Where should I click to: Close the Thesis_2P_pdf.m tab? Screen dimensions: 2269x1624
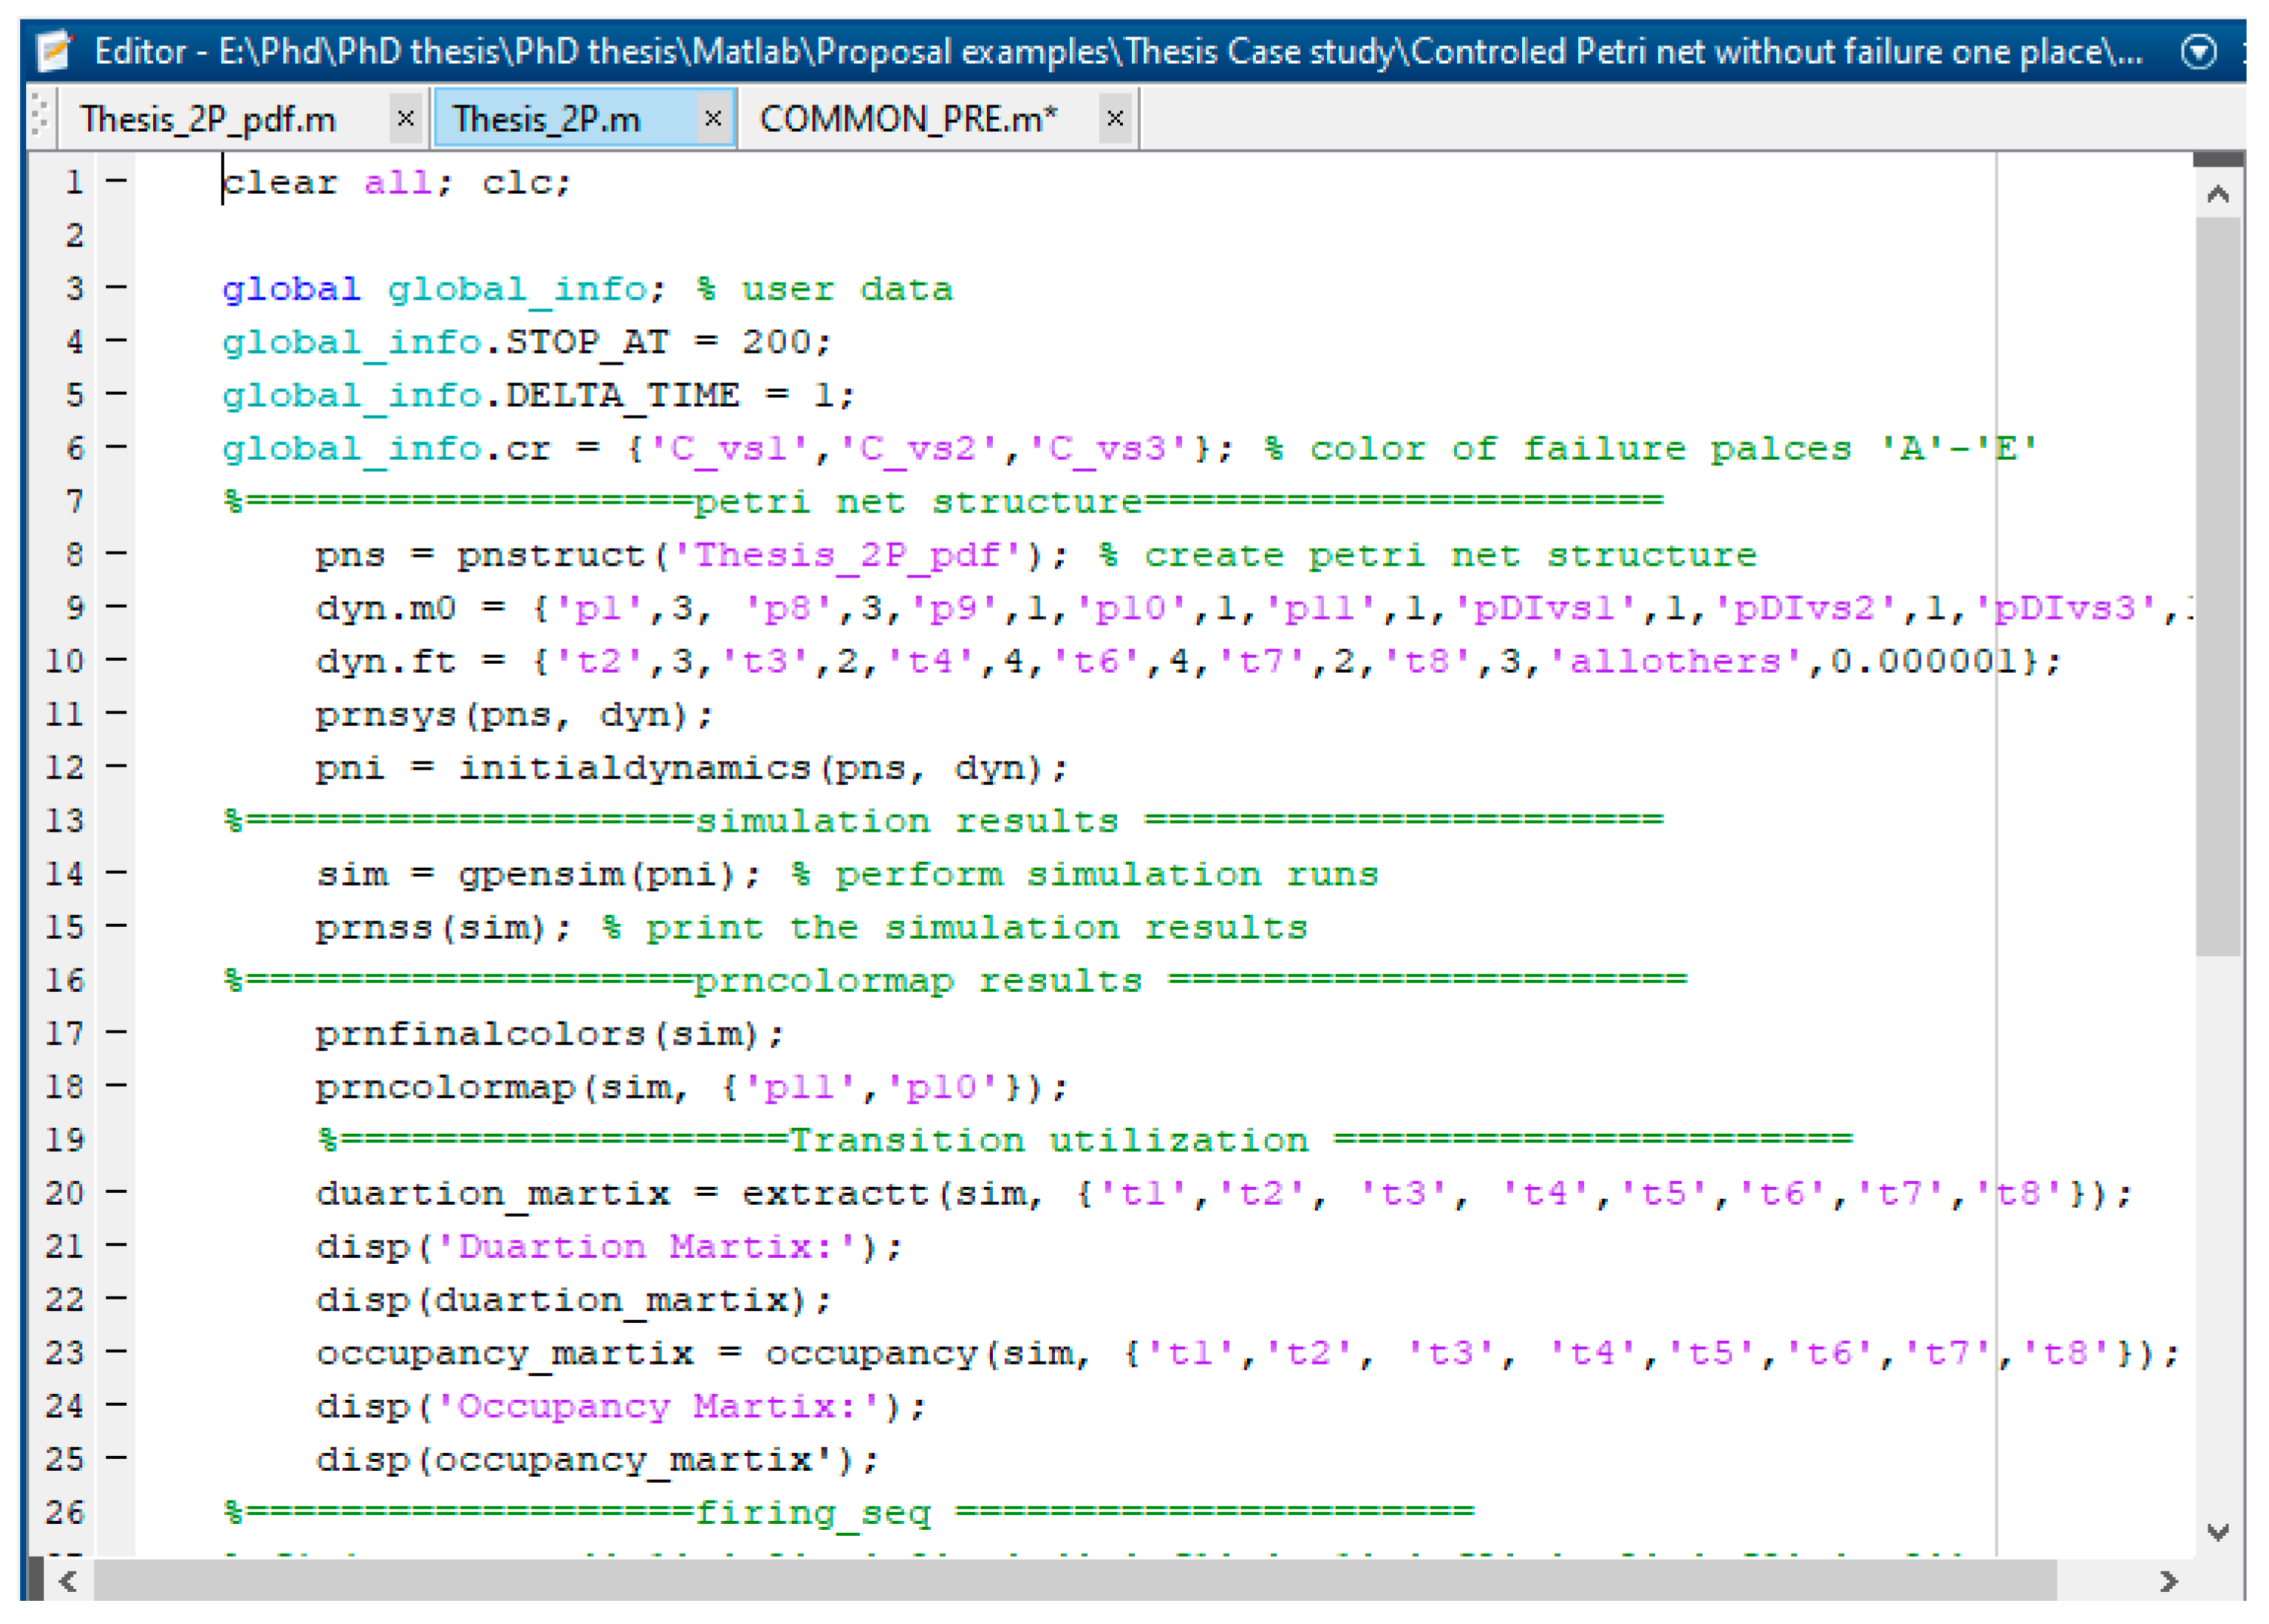pyautogui.click(x=405, y=119)
